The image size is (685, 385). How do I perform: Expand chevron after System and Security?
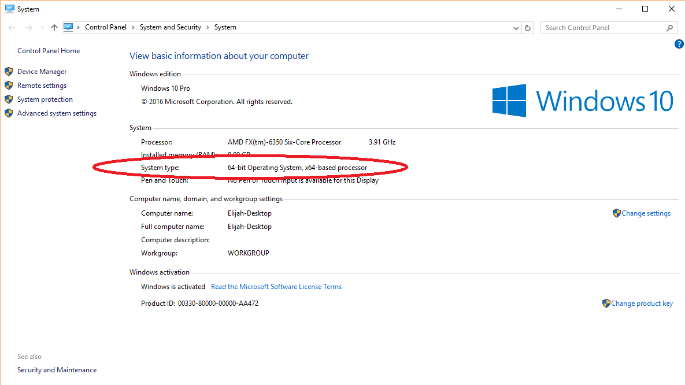[208, 27]
